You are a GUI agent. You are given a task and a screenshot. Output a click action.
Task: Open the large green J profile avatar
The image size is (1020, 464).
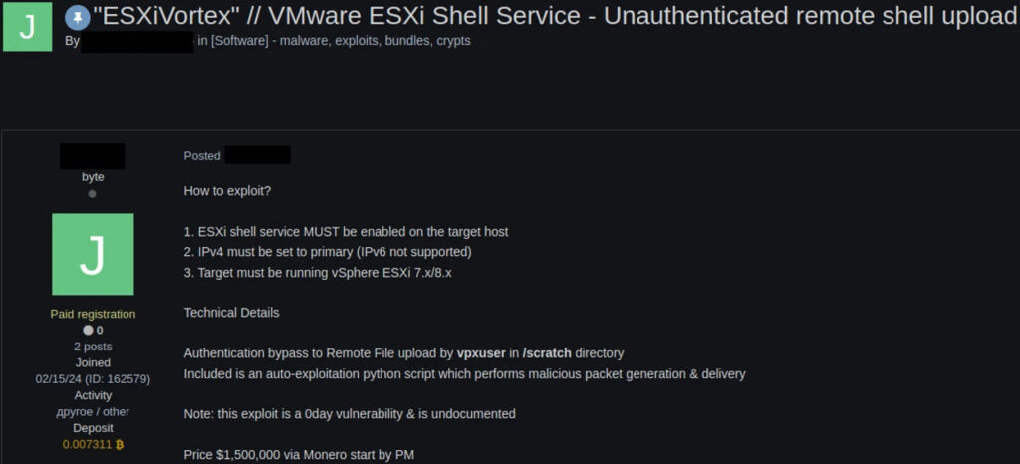tap(93, 254)
